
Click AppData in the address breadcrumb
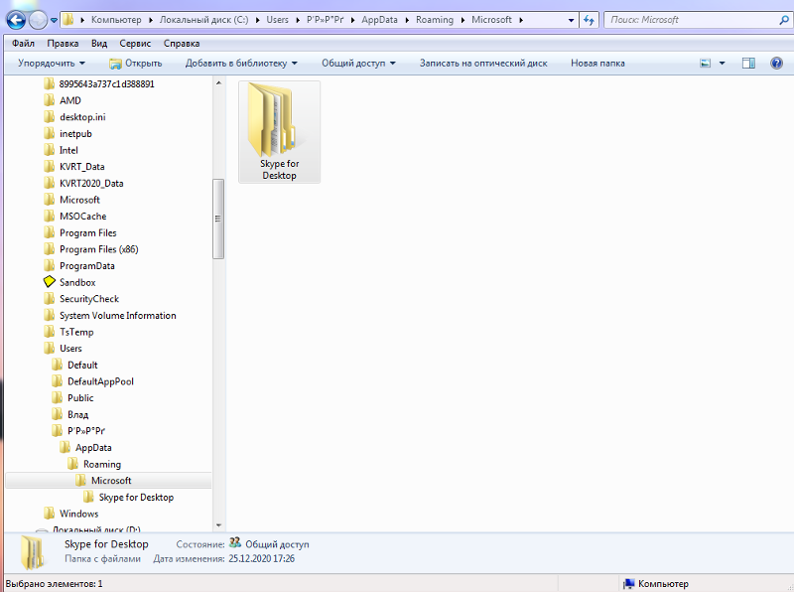(x=379, y=20)
